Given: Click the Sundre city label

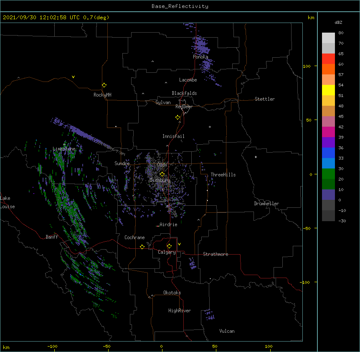Looking at the screenshot, I should (122, 163).
